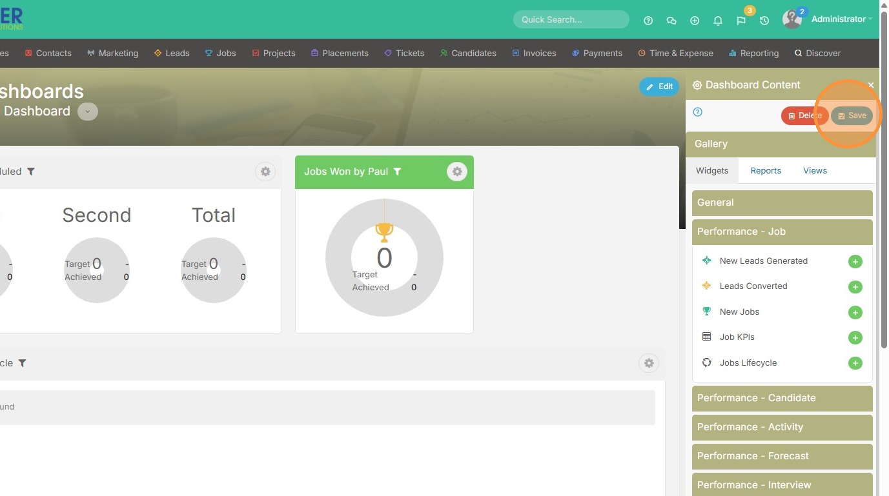Click the "Leads Converted" label in the gallery
This screenshot has height=496, width=889.
point(753,286)
